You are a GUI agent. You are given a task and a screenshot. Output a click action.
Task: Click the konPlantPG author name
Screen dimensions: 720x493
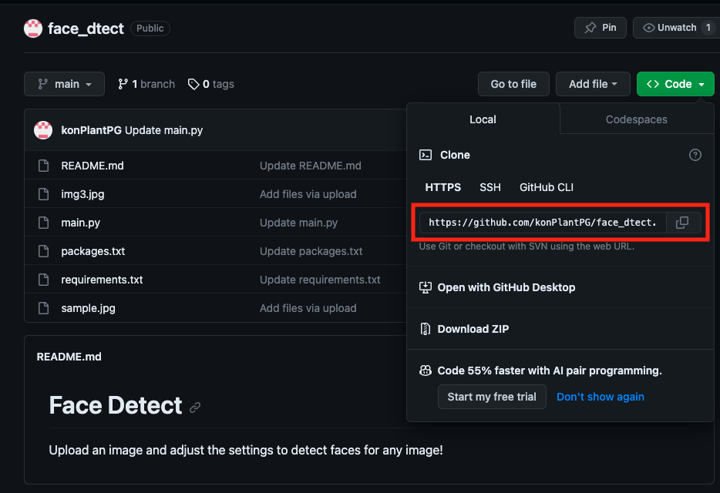pyautogui.click(x=92, y=130)
